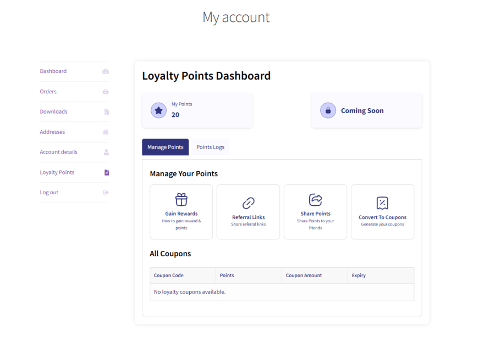Click the star icon beside My Points
This screenshot has width=495, height=337.
pyautogui.click(x=158, y=110)
